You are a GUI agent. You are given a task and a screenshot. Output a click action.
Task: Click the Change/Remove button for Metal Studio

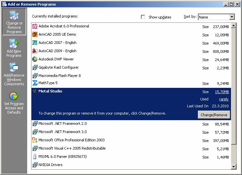[214, 115]
